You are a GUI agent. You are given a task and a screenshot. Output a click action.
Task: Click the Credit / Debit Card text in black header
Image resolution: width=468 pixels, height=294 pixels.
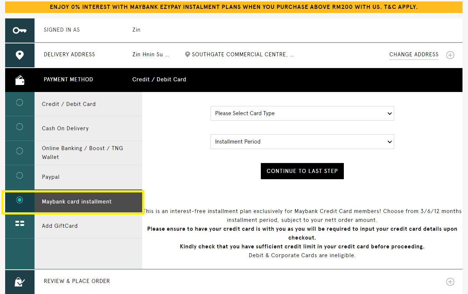159,79
